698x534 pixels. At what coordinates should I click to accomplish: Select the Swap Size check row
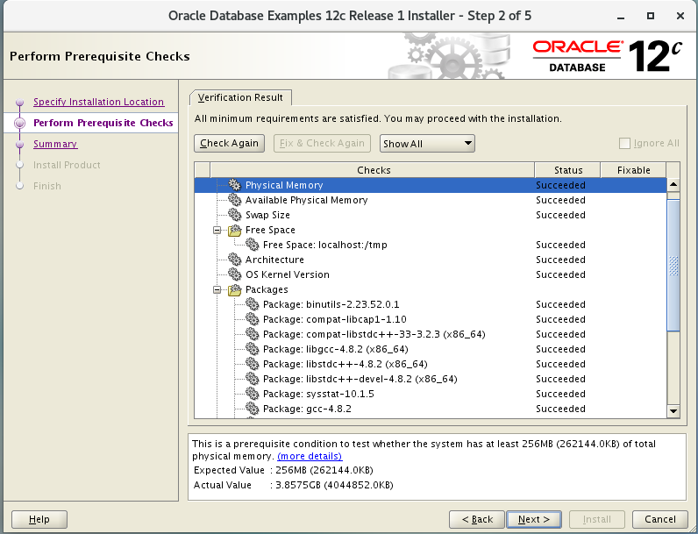(x=431, y=215)
